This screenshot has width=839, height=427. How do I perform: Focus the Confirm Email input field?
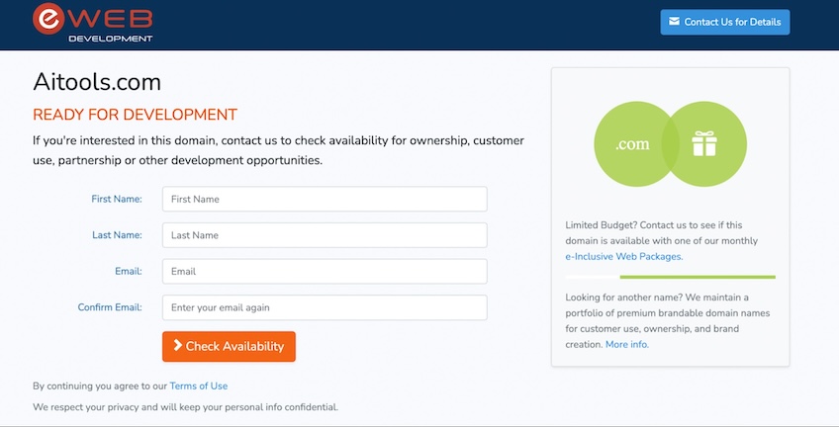pos(325,307)
